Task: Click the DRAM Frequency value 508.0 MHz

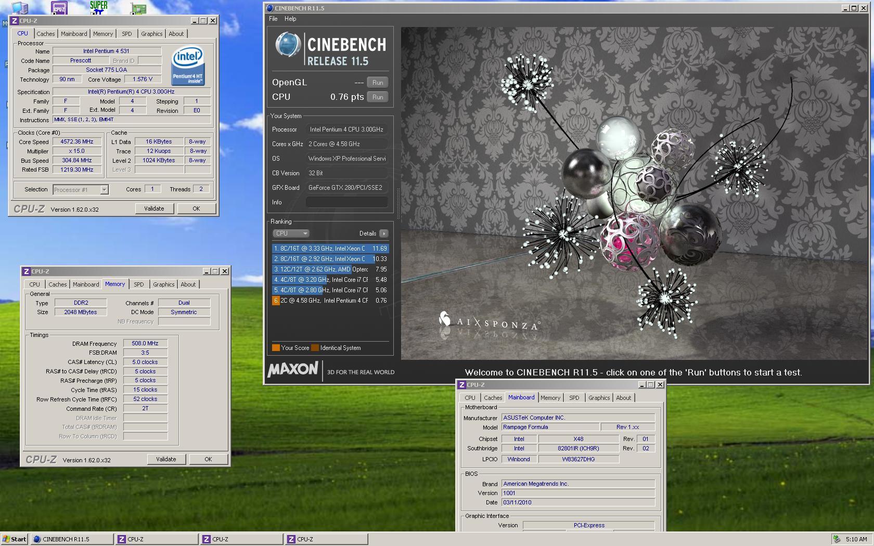Action: point(145,343)
